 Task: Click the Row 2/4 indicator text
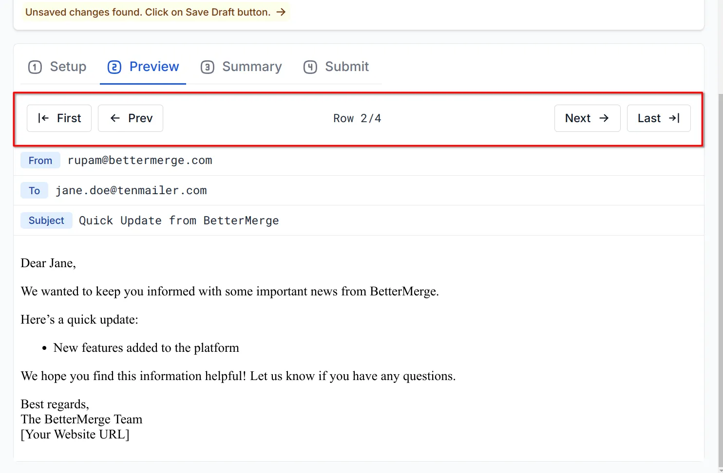(357, 118)
